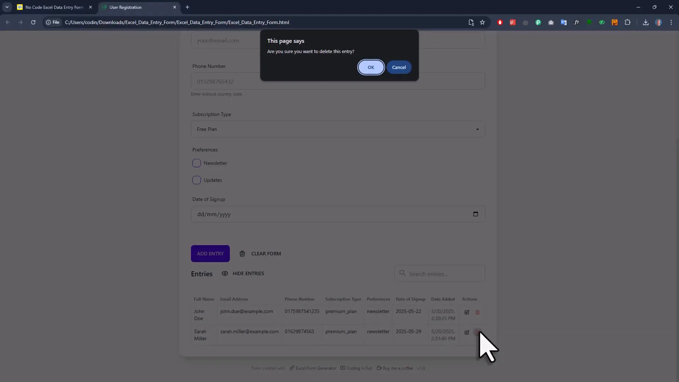Click the delete trash icon for John Doe
The width and height of the screenshot is (679, 382).
pyautogui.click(x=477, y=313)
